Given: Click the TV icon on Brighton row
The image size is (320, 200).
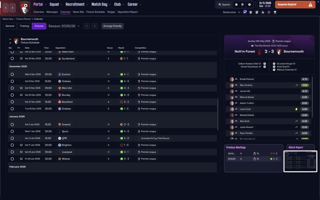Looking at the screenshot, I should (x=21, y=145).
